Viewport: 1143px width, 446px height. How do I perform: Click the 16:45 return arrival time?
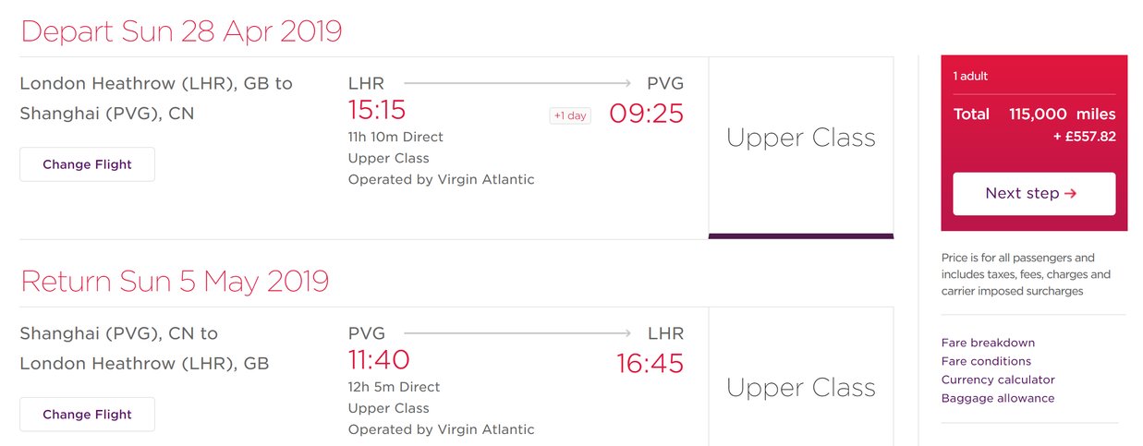pyautogui.click(x=651, y=363)
